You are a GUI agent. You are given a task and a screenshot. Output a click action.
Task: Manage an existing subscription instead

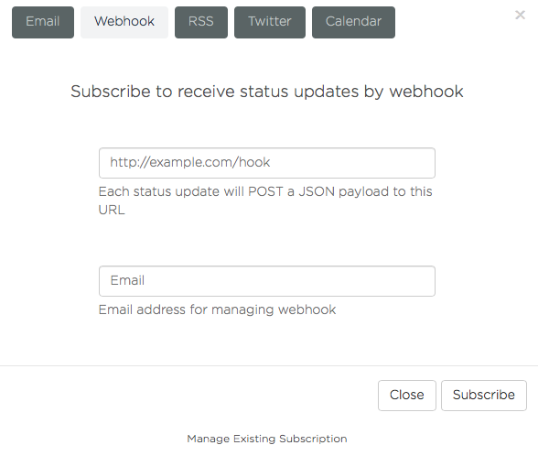pos(267,439)
